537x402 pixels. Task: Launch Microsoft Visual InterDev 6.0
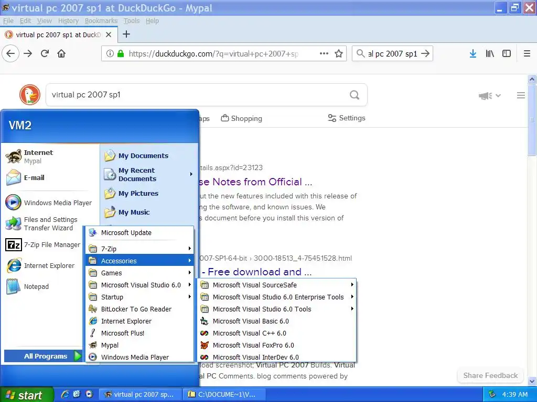277,357
